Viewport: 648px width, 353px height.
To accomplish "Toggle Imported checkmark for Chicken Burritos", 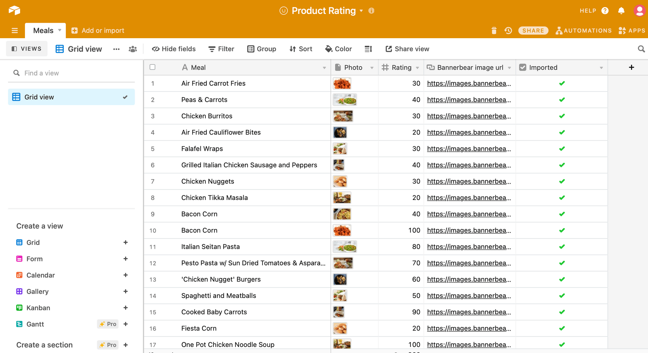I will click(562, 116).
